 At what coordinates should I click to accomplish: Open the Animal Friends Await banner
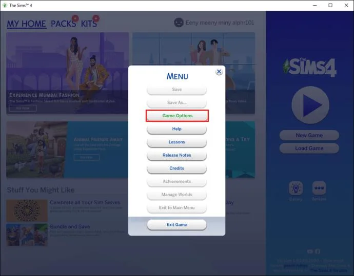tap(68, 150)
